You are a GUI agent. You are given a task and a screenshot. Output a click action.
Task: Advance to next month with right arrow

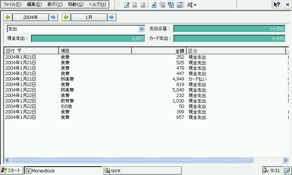click(x=112, y=17)
